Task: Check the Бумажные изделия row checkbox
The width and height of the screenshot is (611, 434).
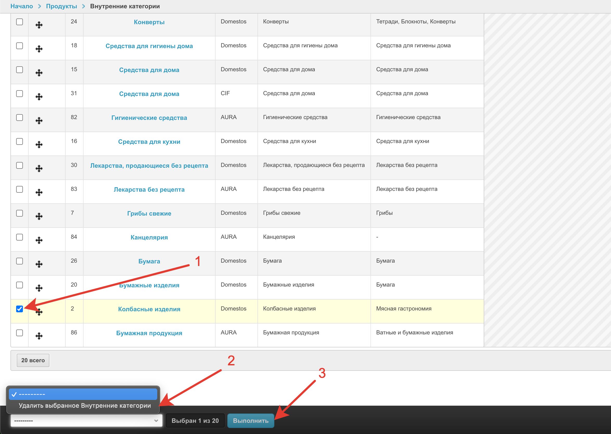Action: click(20, 285)
